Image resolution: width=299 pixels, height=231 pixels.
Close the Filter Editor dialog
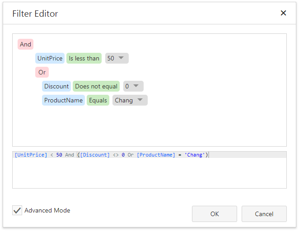pyautogui.click(x=283, y=13)
